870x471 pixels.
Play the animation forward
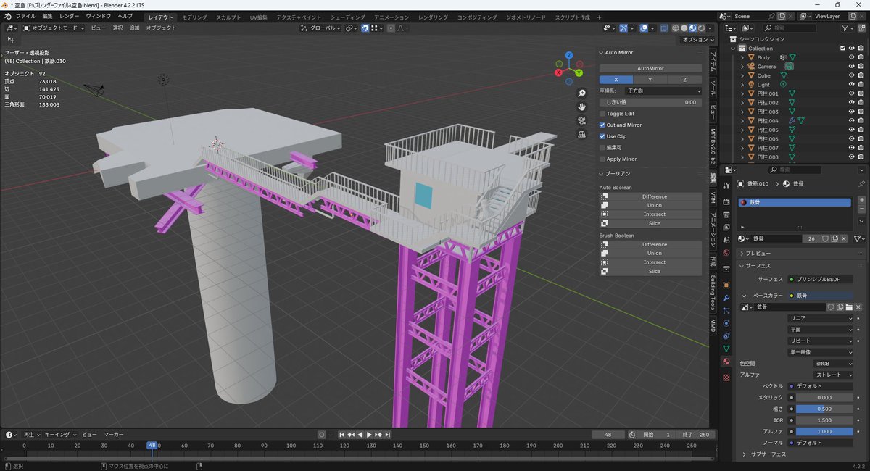tap(370, 435)
